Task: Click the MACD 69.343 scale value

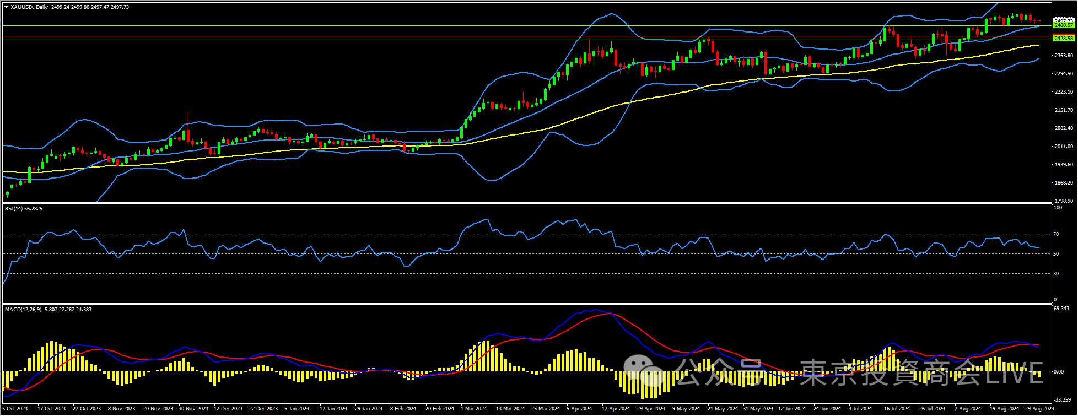Action: [1061, 309]
